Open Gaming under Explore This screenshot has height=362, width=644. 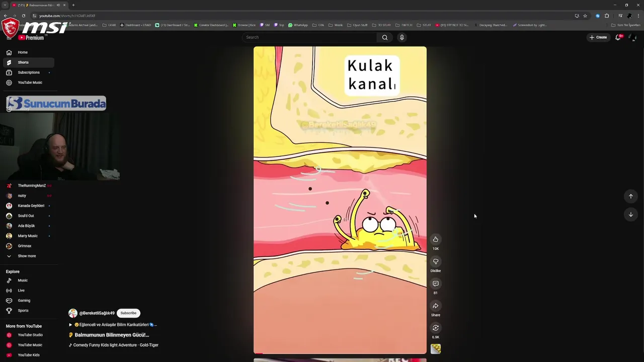tap(28, 301)
